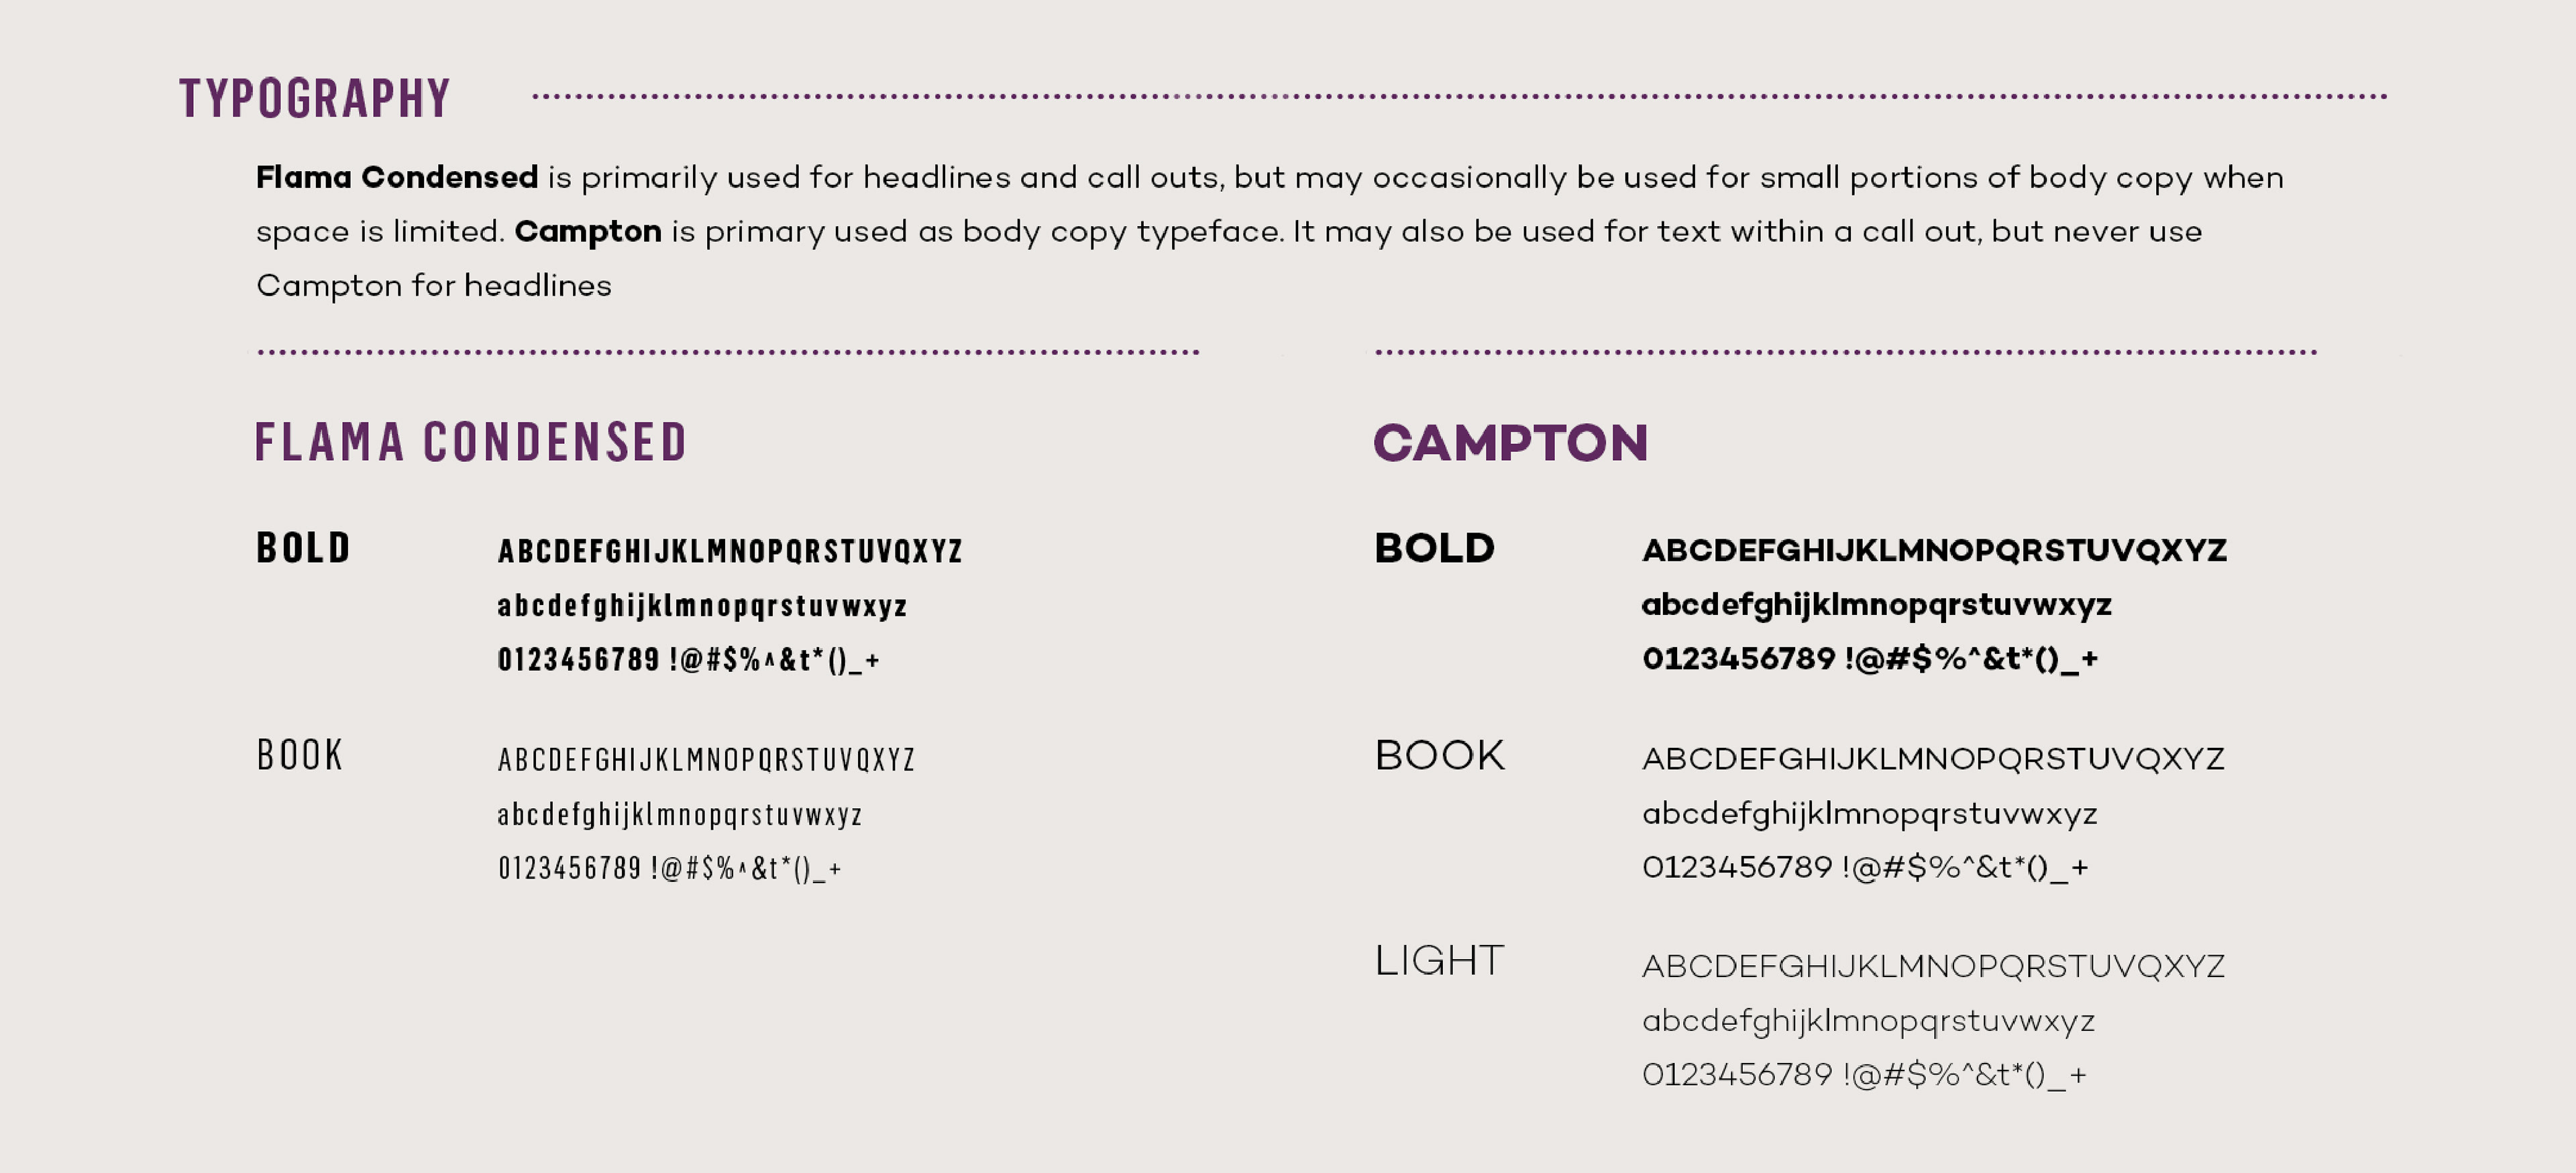The height and width of the screenshot is (1173, 2576).
Task: Click Campton Bold uppercase alphabet sample
Action: 1934,551
